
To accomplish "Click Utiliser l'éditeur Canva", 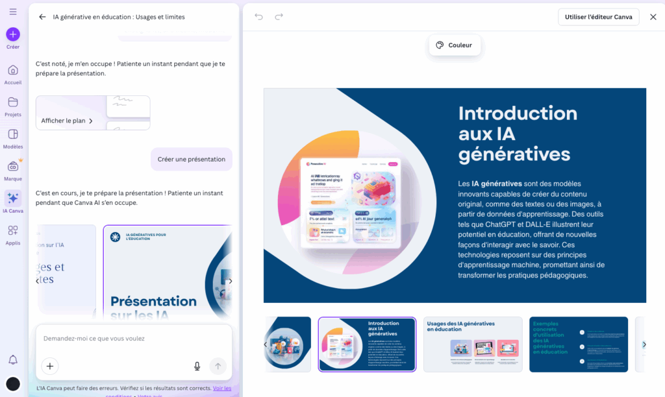I will coord(598,17).
